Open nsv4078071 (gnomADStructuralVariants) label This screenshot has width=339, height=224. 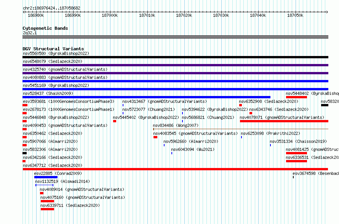282,117
